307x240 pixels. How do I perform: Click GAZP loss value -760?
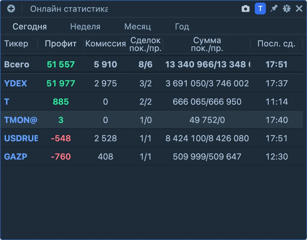[x=61, y=157]
